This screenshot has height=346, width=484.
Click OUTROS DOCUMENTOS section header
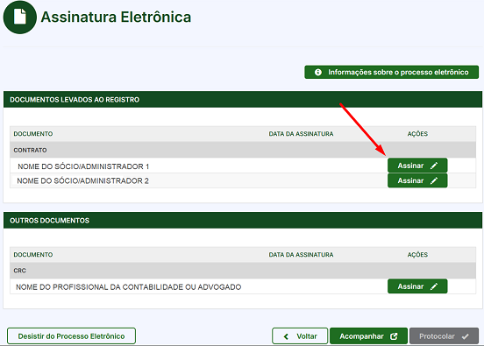(243, 220)
